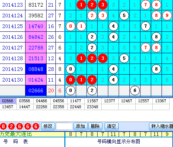Toggle circled 6 in the bottom grid row
Screen dimensions: 173x147
pyautogui.click(x=135, y=90)
